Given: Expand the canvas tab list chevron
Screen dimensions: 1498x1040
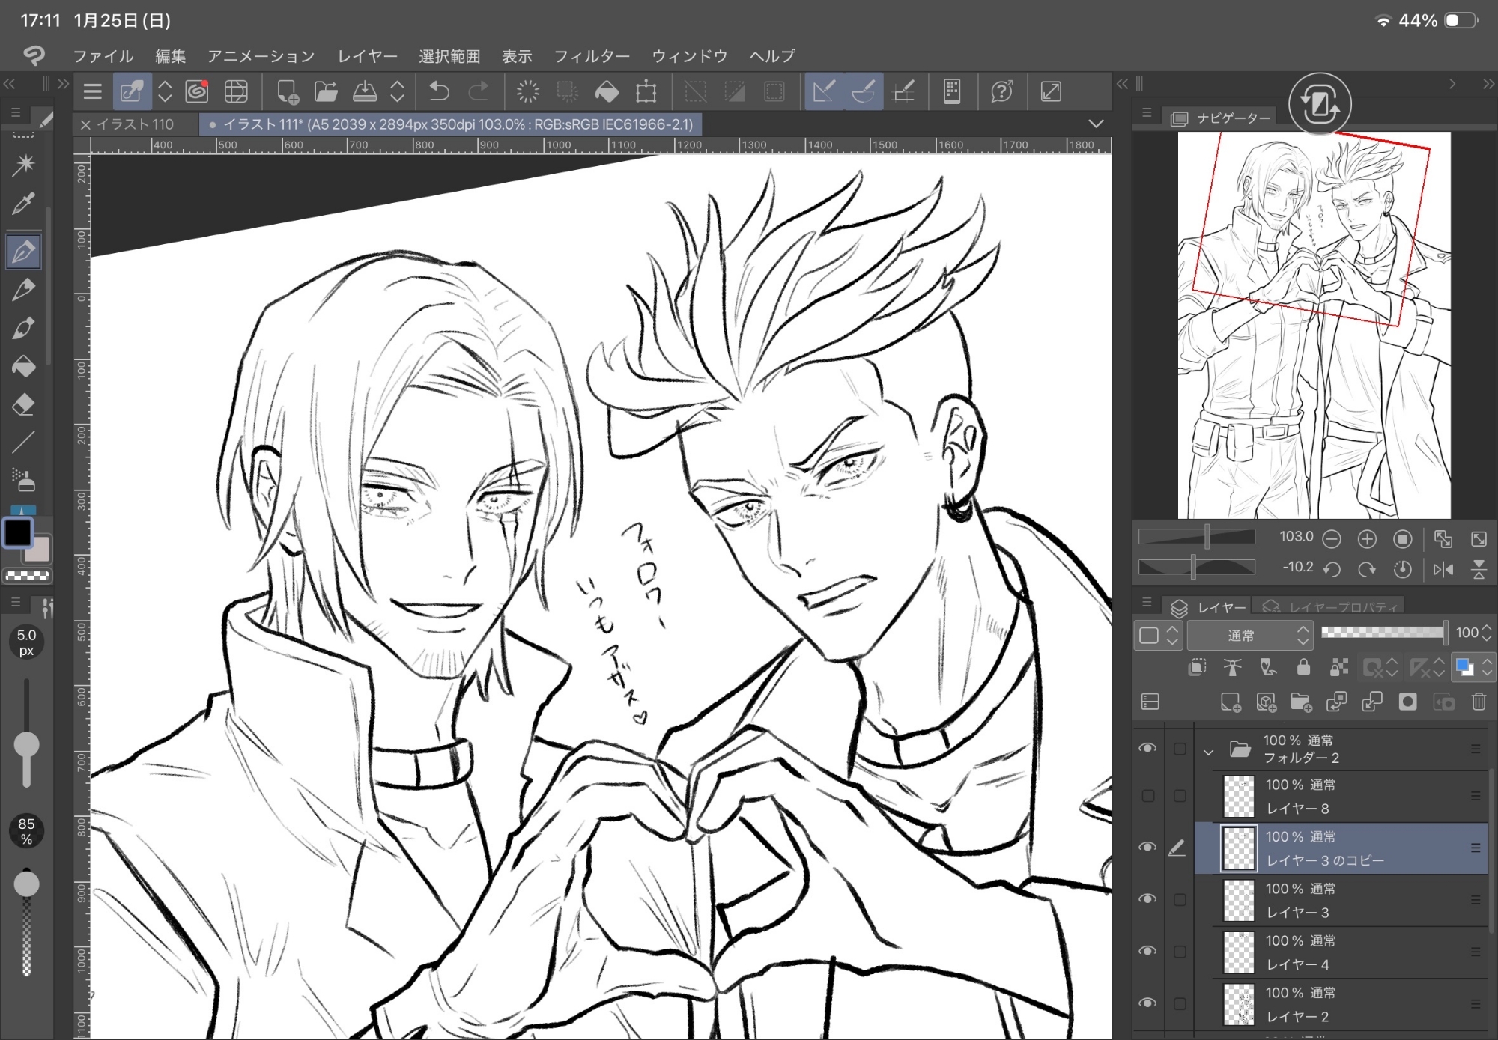Looking at the screenshot, I should coord(1096,124).
